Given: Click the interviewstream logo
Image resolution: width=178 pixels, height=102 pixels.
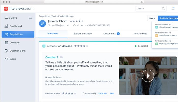Looking at the screenshot, I should click(19, 8).
